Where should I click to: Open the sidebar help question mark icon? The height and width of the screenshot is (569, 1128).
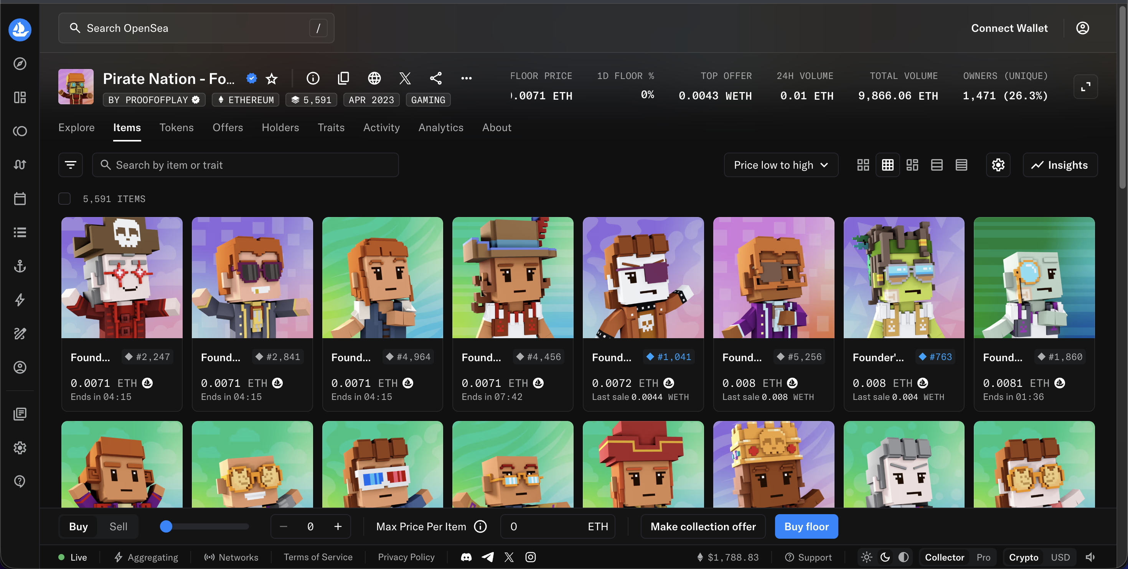click(20, 482)
